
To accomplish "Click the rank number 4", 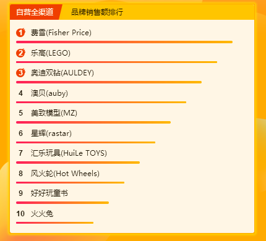I will (x=20, y=93).
